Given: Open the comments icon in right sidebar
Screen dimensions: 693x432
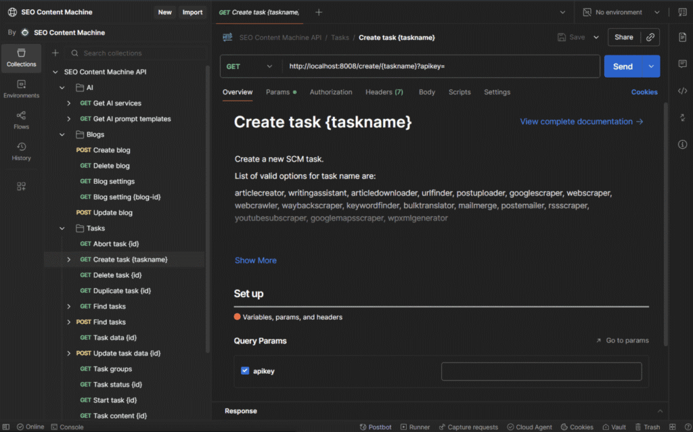Looking at the screenshot, I should coord(682,64).
